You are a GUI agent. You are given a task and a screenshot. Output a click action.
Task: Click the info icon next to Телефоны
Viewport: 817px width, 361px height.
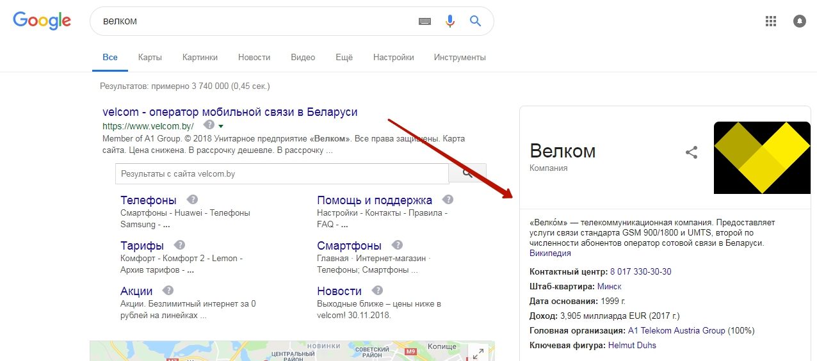point(192,200)
